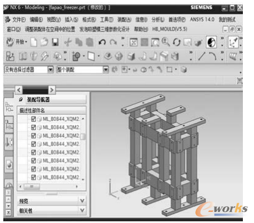Click the Rotate view icon
The image size is (254, 223).
177,42
